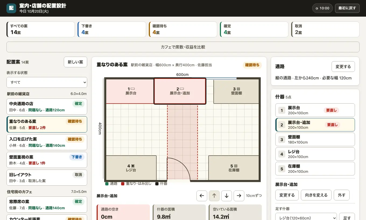The height and width of the screenshot is (220, 366).
Task: Click the 空いている面積 14.2㎡ card
Action: 235,212
